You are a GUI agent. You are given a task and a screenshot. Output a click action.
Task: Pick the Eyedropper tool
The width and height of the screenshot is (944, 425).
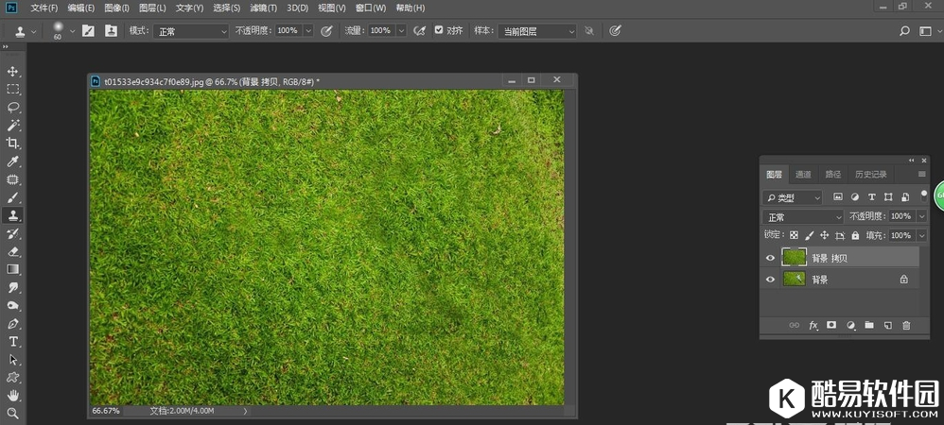(13, 161)
